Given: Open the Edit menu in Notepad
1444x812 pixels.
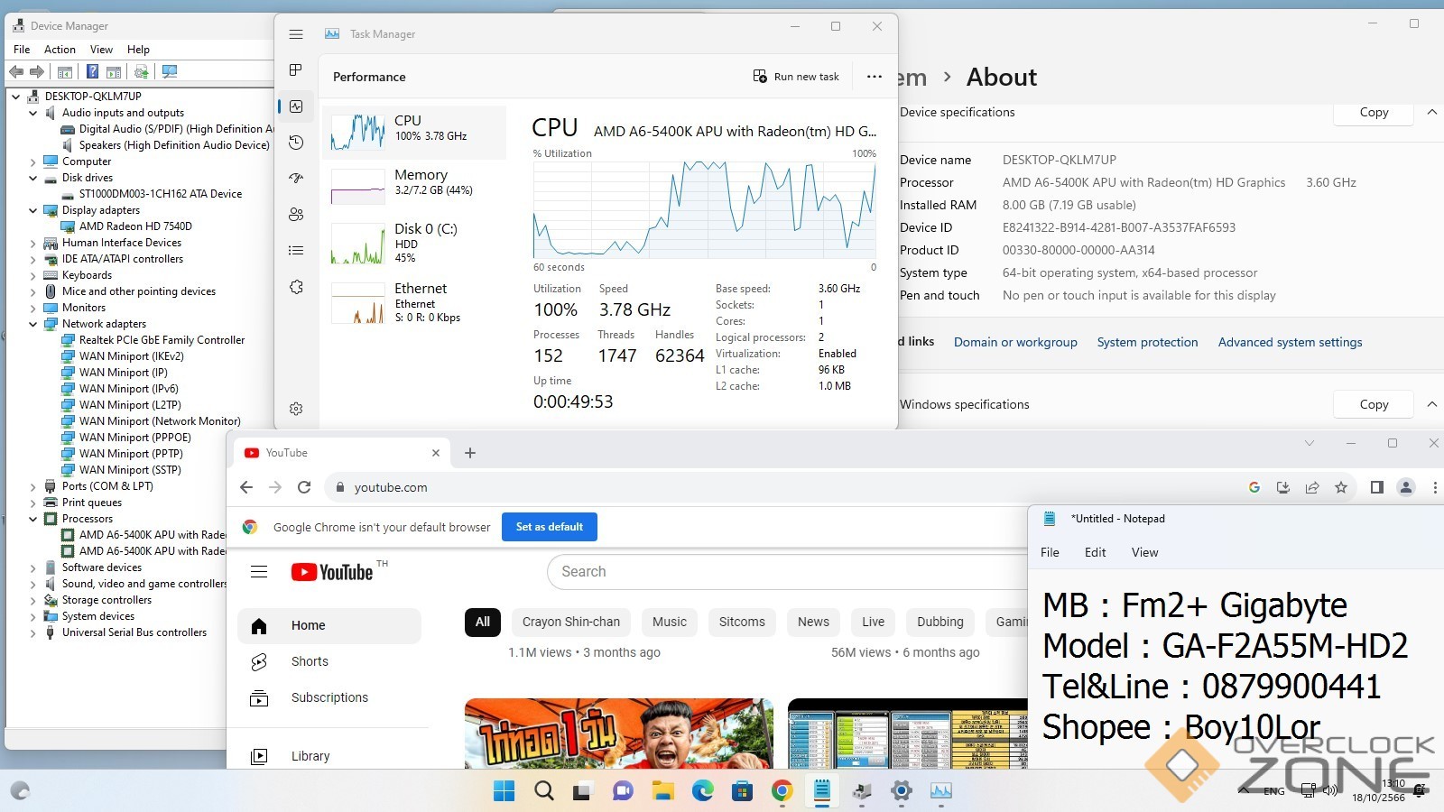Looking at the screenshot, I should (1095, 552).
